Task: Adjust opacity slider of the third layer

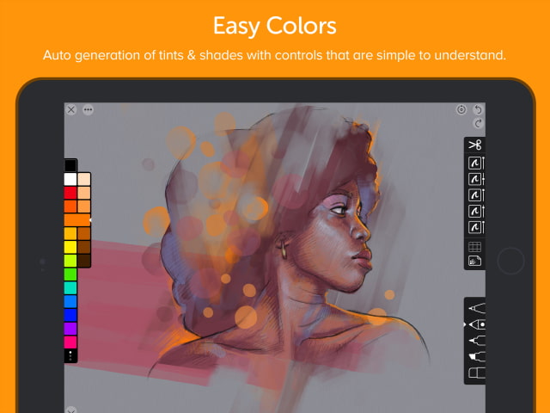Action: pyautogui.click(x=483, y=195)
